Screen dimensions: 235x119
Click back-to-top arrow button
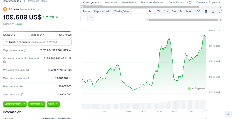click(x=228, y=114)
